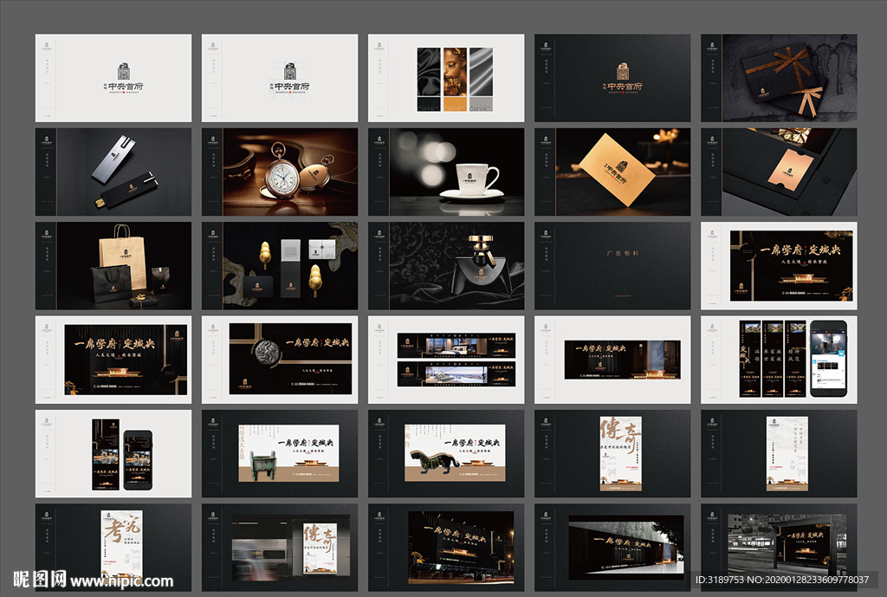Select the ad slide with the silver coin
The height and width of the screenshot is (597, 887).
point(280,360)
